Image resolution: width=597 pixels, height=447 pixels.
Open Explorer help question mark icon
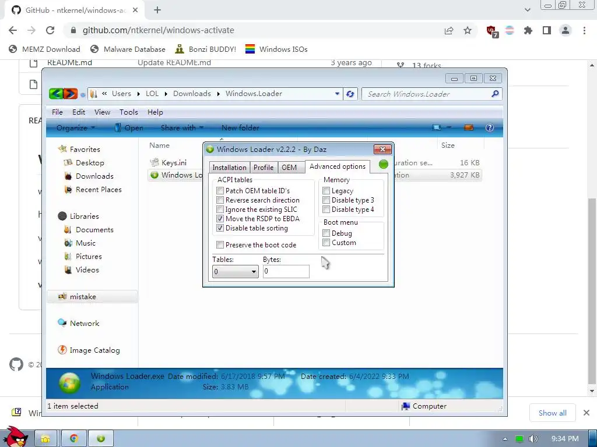click(x=490, y=127)
